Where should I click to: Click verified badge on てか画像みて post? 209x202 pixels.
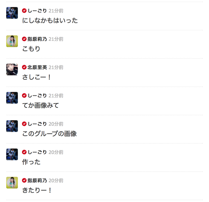pos(24,96)
